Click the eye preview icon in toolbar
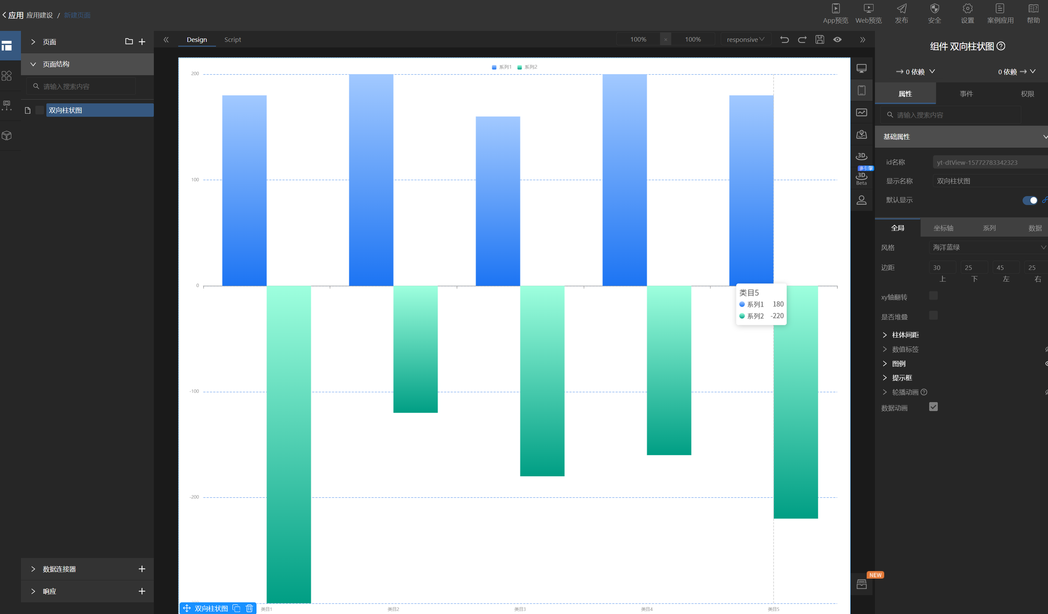Screen dimensions: 1048x614 click(838, 39)
